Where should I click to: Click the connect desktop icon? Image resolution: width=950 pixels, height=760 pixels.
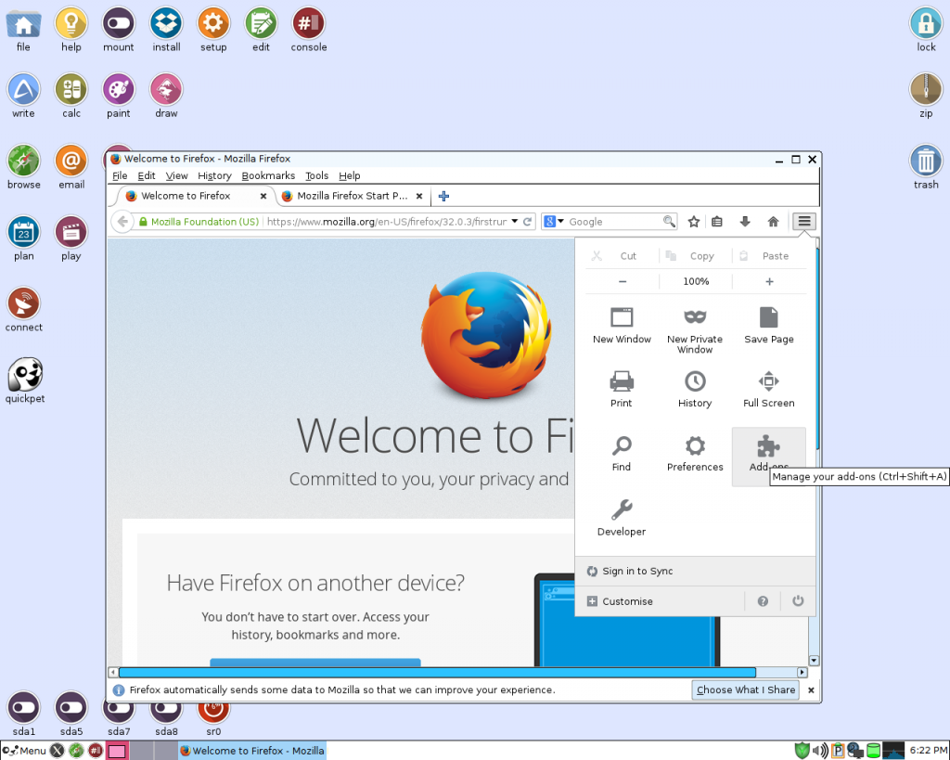click(x=23, y=310)
